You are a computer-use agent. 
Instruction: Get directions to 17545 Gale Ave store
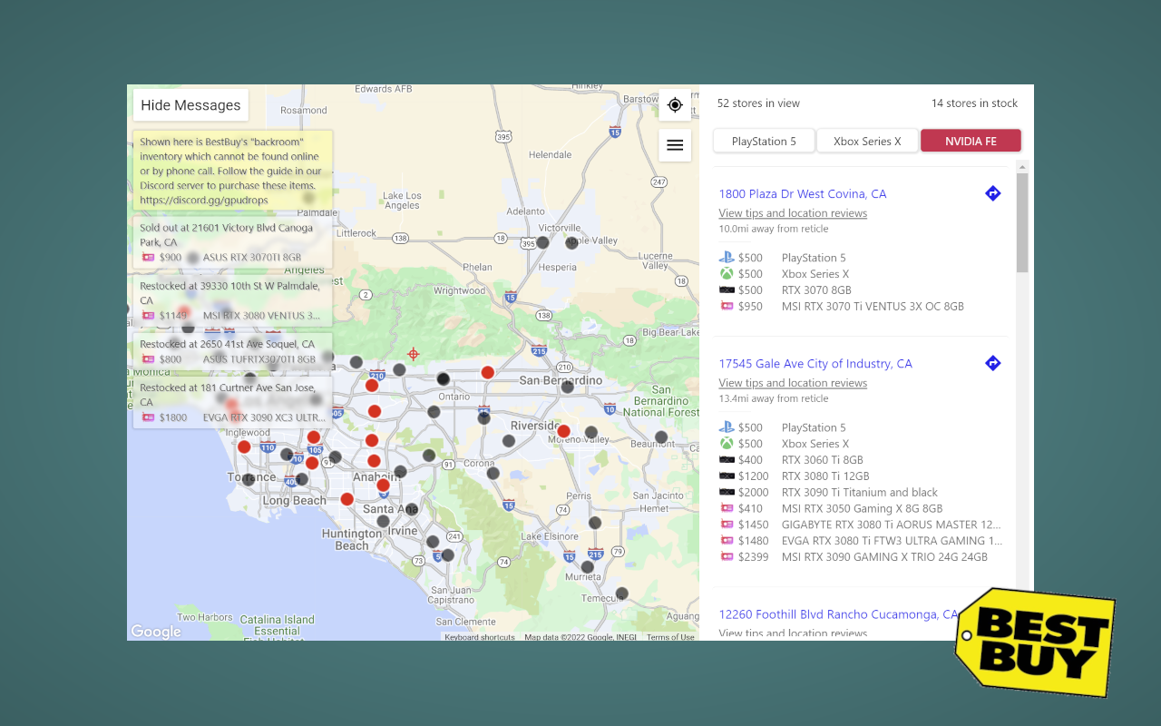[993, 363]
